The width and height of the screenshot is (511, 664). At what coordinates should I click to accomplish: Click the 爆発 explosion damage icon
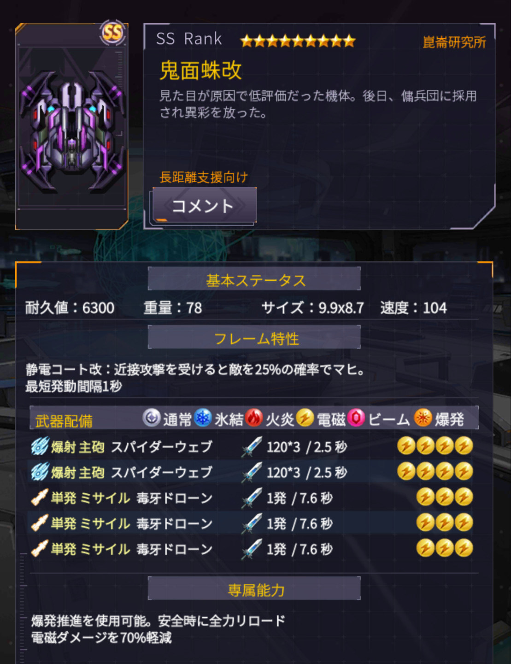point(423,418)
